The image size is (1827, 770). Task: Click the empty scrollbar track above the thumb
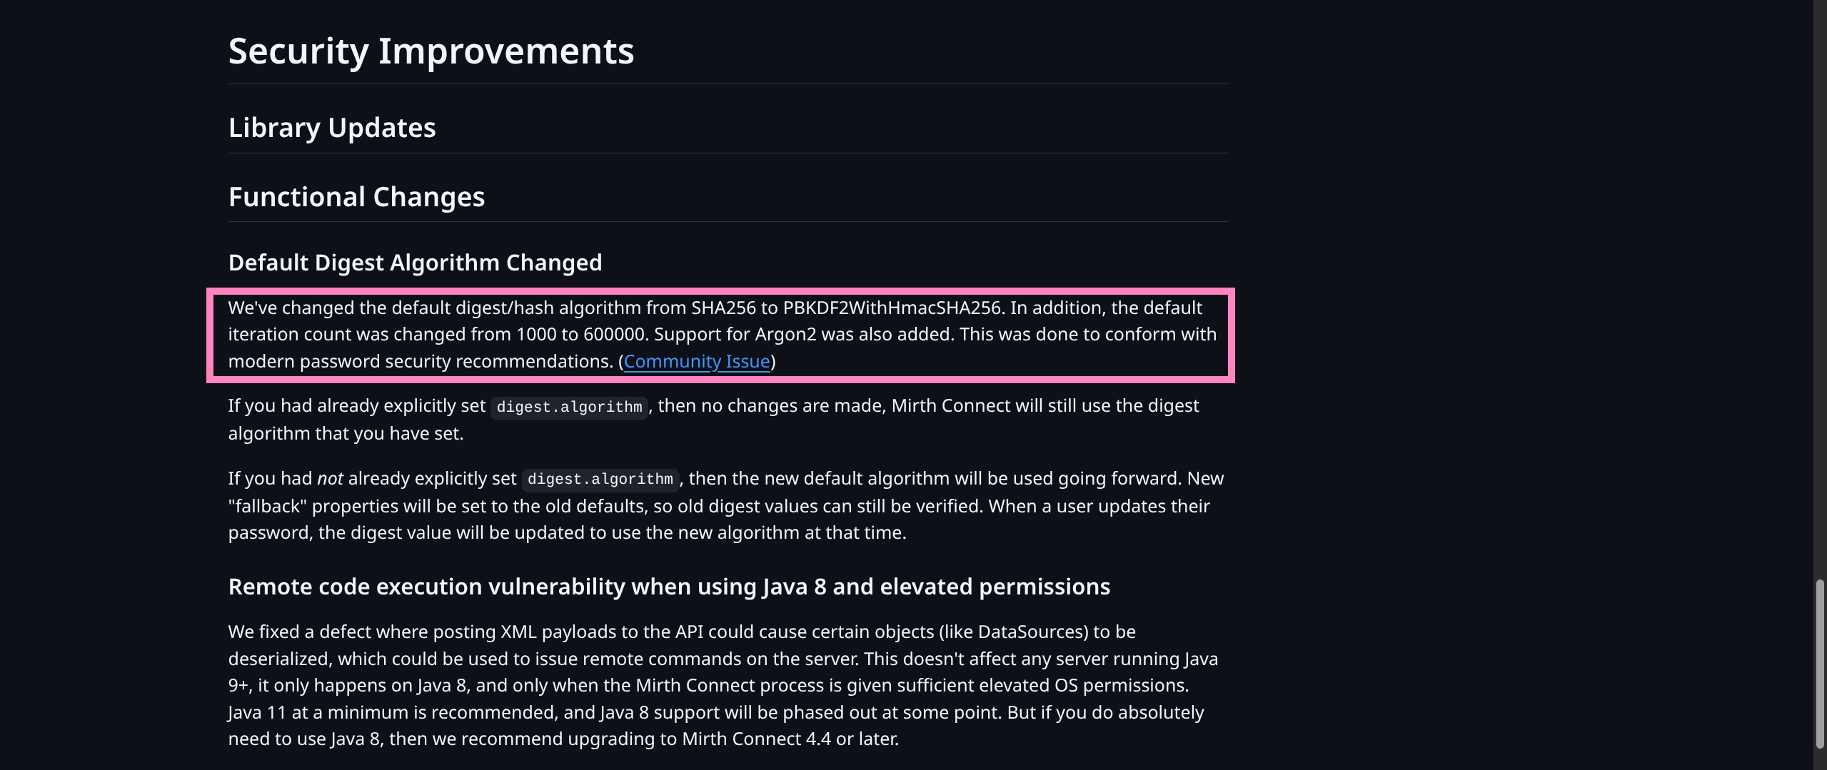pyautogui.click(x=1820, y=285)
